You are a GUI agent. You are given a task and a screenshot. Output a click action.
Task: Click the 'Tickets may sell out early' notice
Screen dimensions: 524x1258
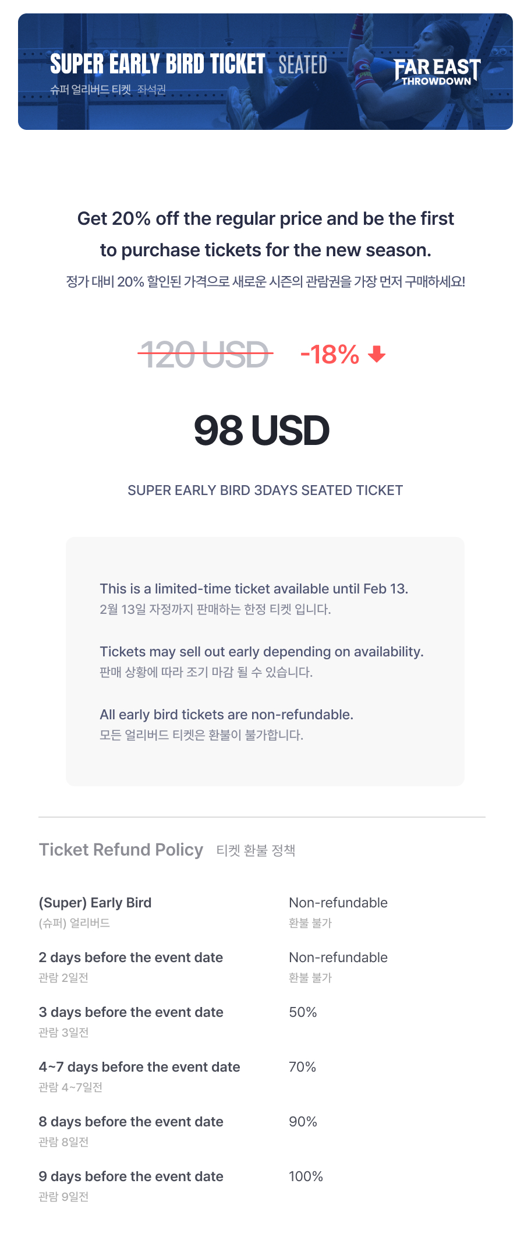point(261,652)
